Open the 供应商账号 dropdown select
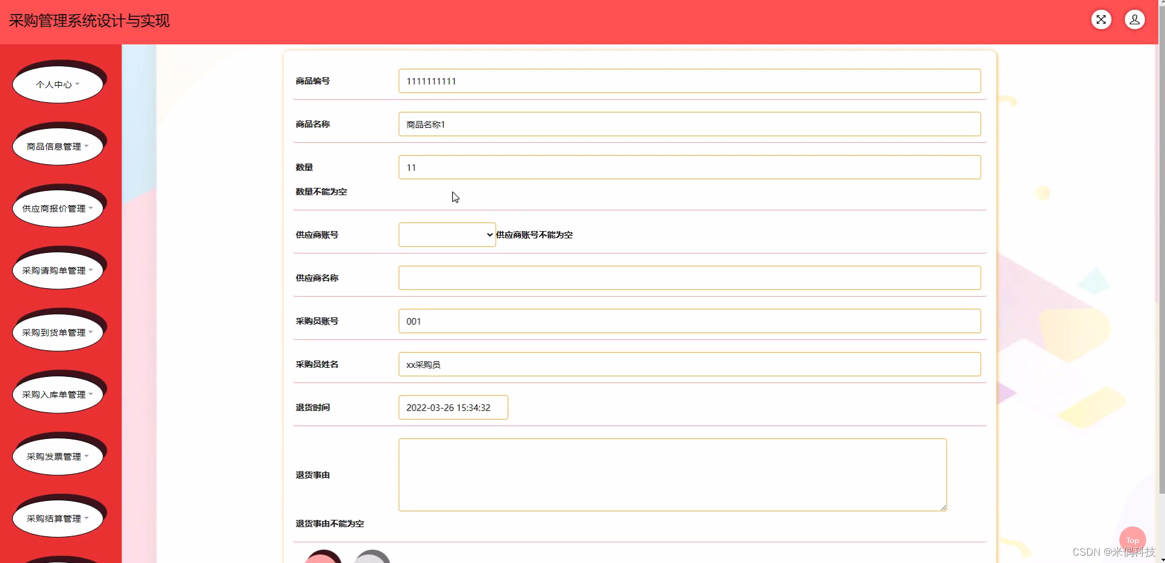Screen dimensions: 1165x563 tap(447, 235)
